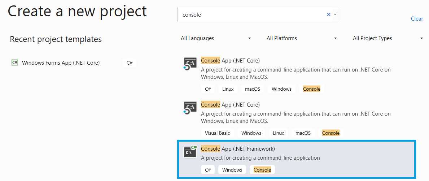This screenshot has height=181, width=429.
Task: Click the Console tag of Visual Basic template
Action: [330, 133]
